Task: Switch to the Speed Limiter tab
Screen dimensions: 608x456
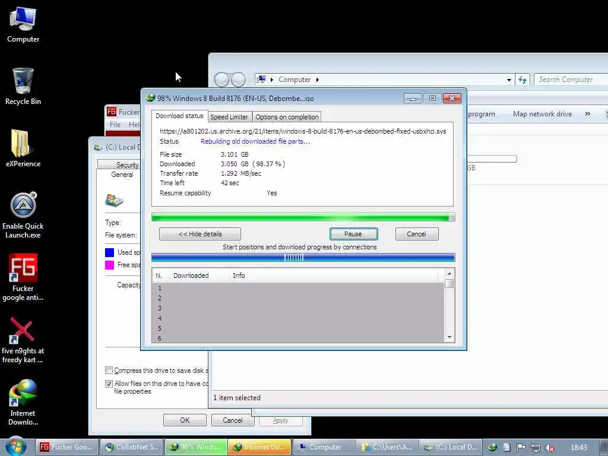Action: pyautogui.click(x=229, y=117)
